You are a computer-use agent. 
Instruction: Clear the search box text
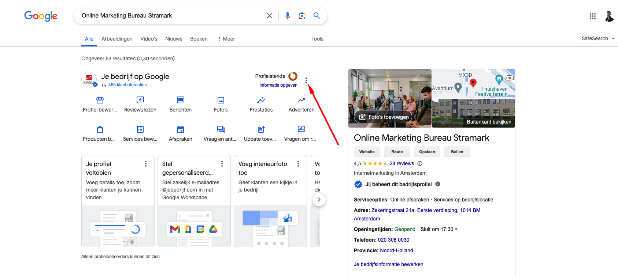(270, 16)
